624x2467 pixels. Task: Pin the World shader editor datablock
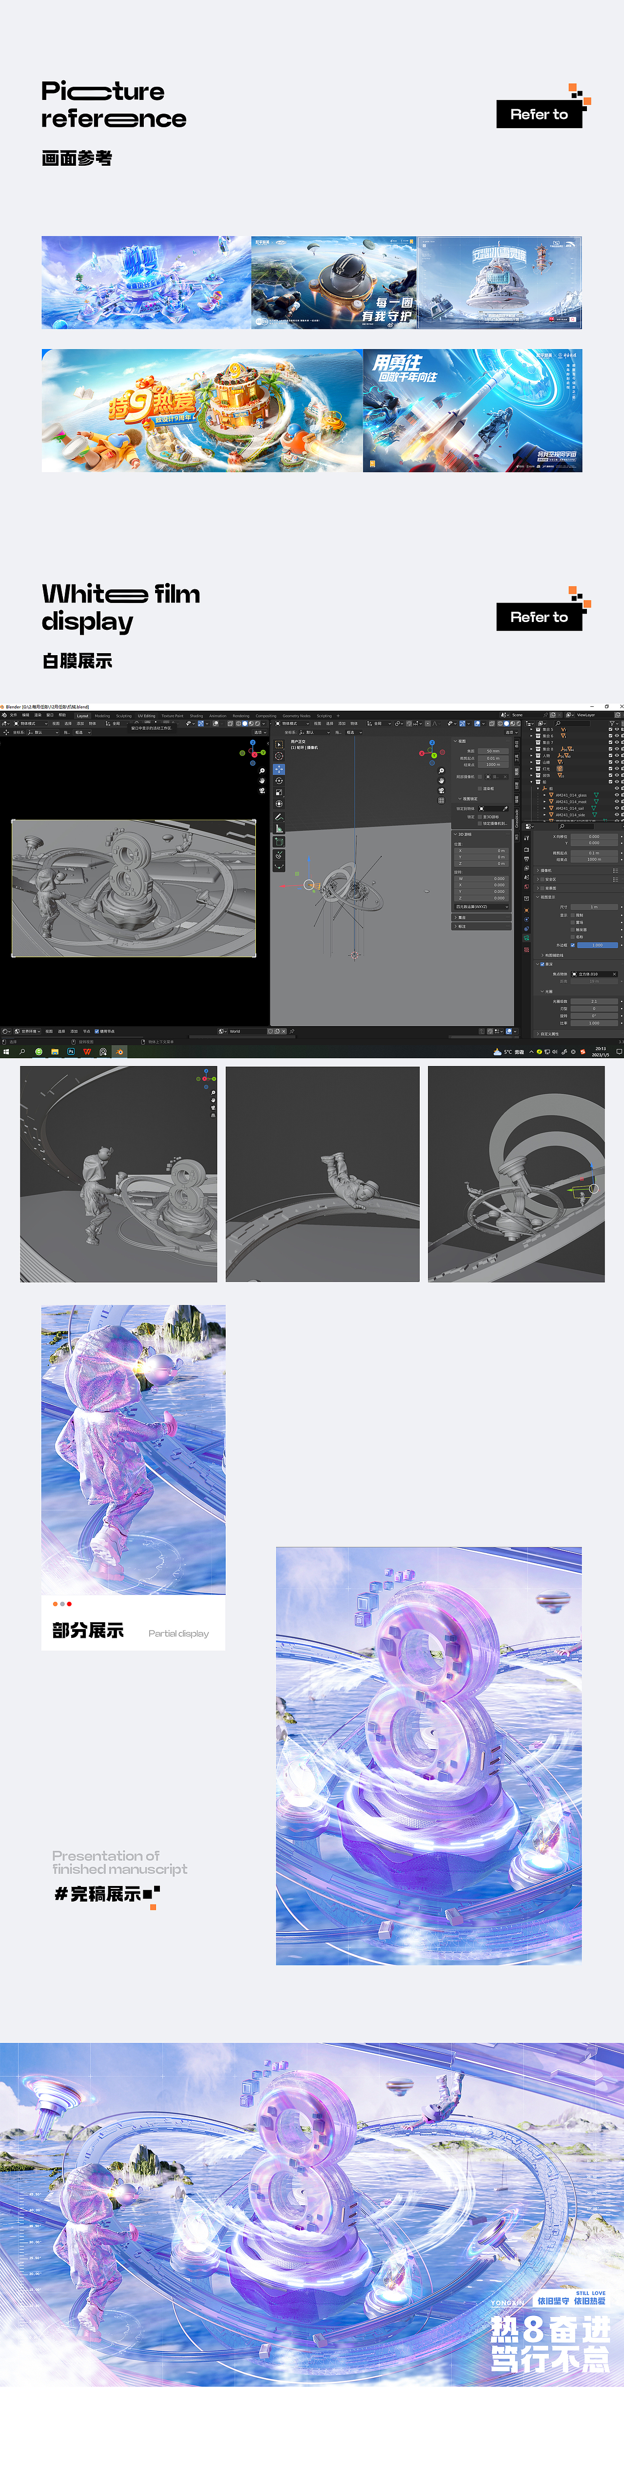pos(292,1031)
